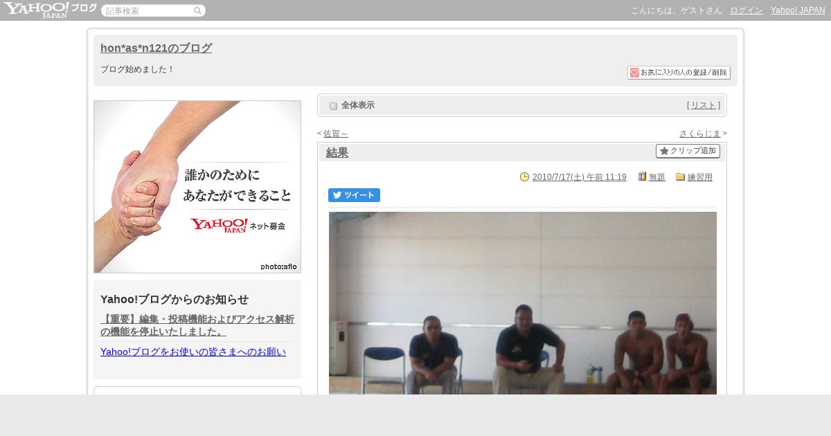This screenshot has width=831, height=436.
Task: Open Yahoo!ブログをお使いの皆さまへのお願い link
Action: tap(193, 352)
